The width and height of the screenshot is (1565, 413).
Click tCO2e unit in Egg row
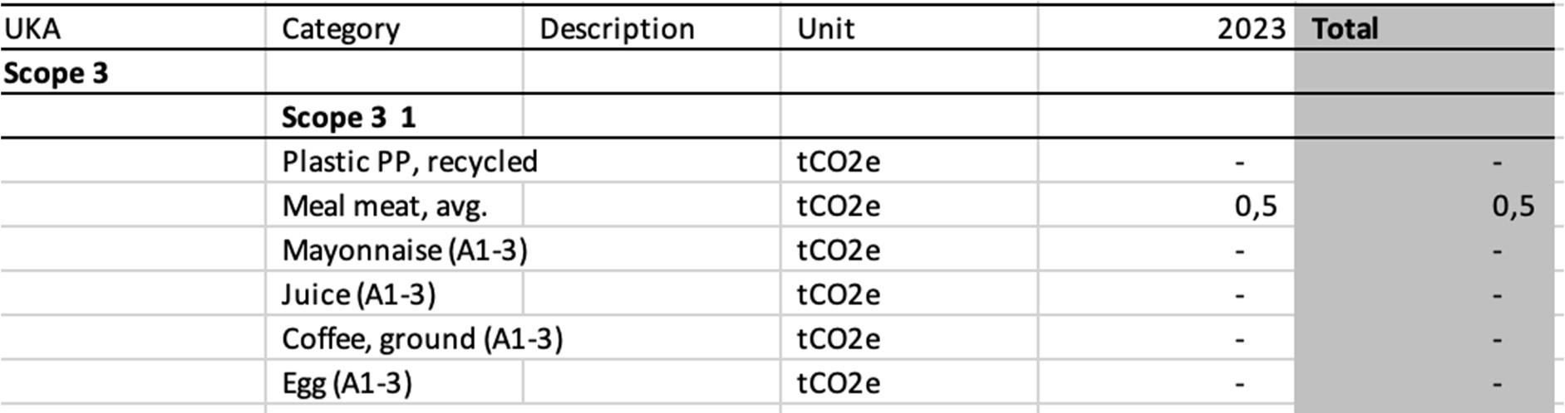tap(838, 383)
